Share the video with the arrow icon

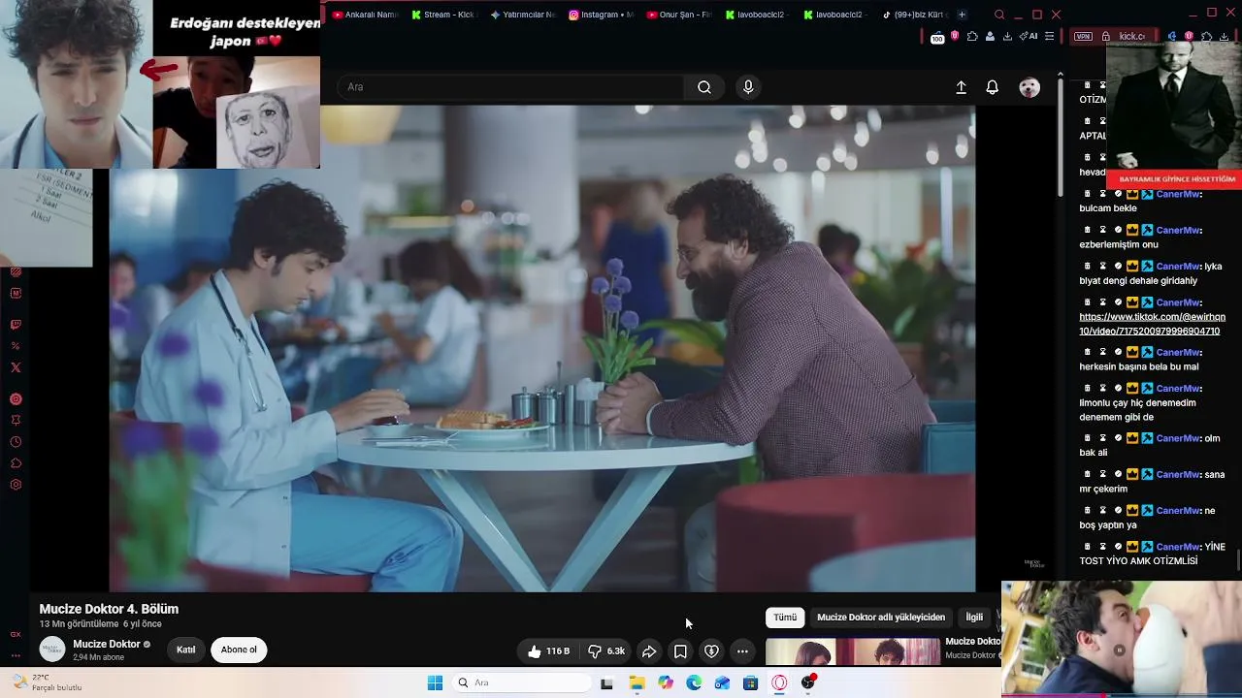(x=649, y=651)
